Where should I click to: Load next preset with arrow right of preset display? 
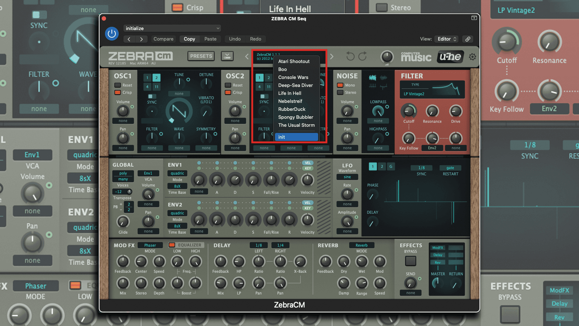(331, 57)
